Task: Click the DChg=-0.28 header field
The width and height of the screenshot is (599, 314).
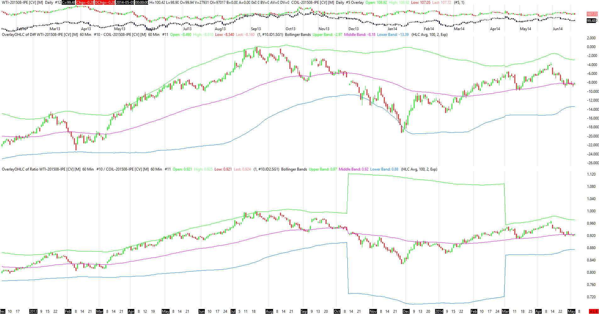Action: pyautogui.click(x=105, y=3)
